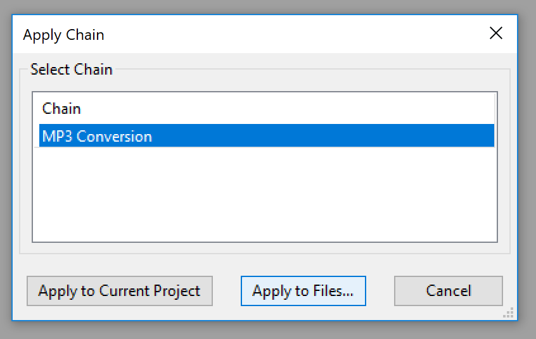This screenshot has width=536, height=339.
Task: Dismiss dialog with the Cancel button
Action: (448, 291)
